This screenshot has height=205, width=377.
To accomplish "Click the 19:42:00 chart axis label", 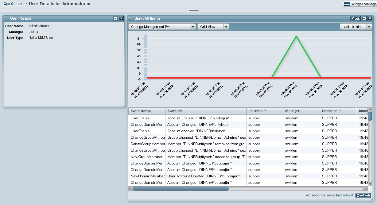I will (x=140, y=90).
